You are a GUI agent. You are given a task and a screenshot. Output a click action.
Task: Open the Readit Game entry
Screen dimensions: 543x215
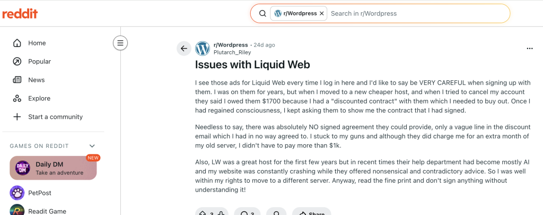[47, 211]
